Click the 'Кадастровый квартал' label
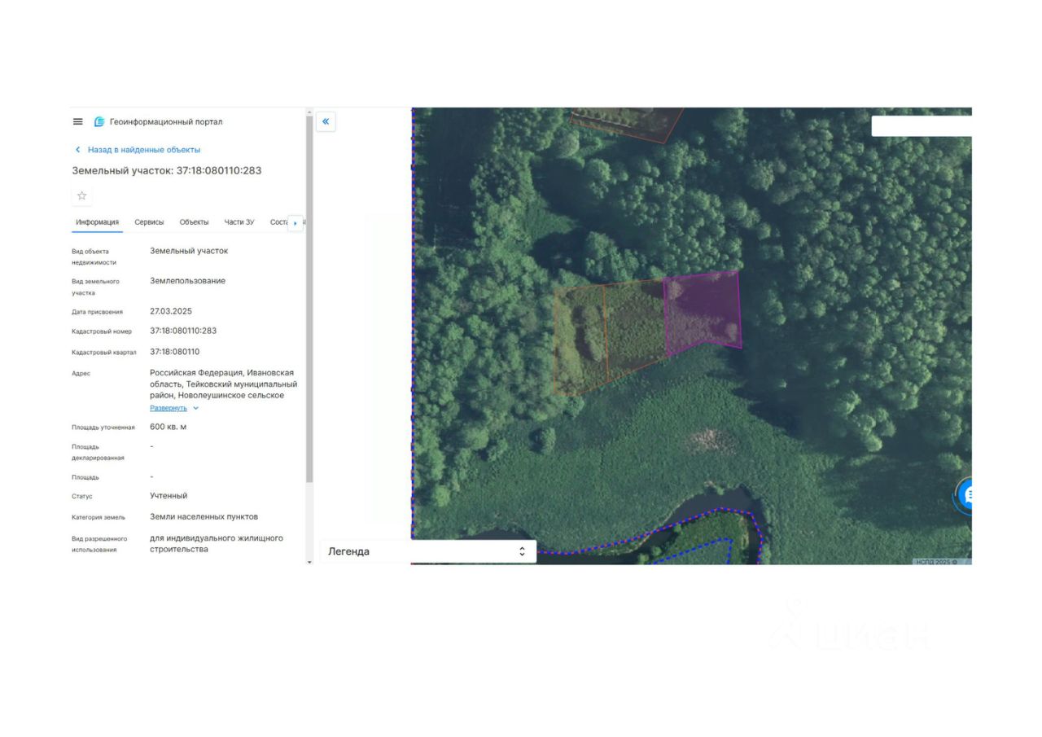The width and height of the screenshot is (1042, 737). coord(104,353)
